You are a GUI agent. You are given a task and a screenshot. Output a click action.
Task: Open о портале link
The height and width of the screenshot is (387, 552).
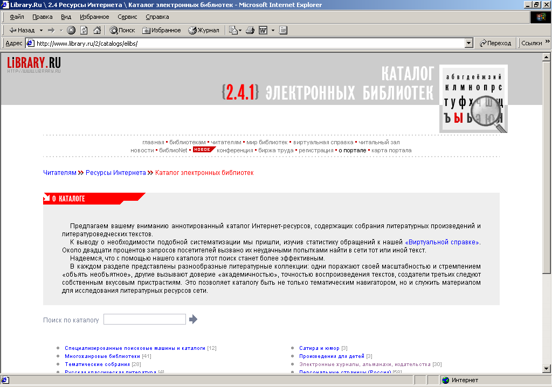(x=353, y=151)
